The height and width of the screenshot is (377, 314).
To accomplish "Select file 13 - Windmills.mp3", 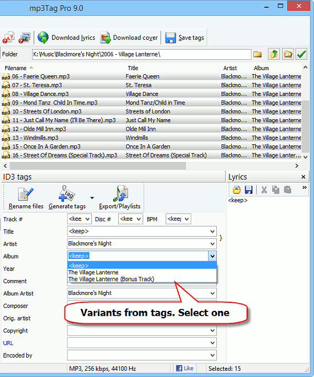I will point(151,138).
